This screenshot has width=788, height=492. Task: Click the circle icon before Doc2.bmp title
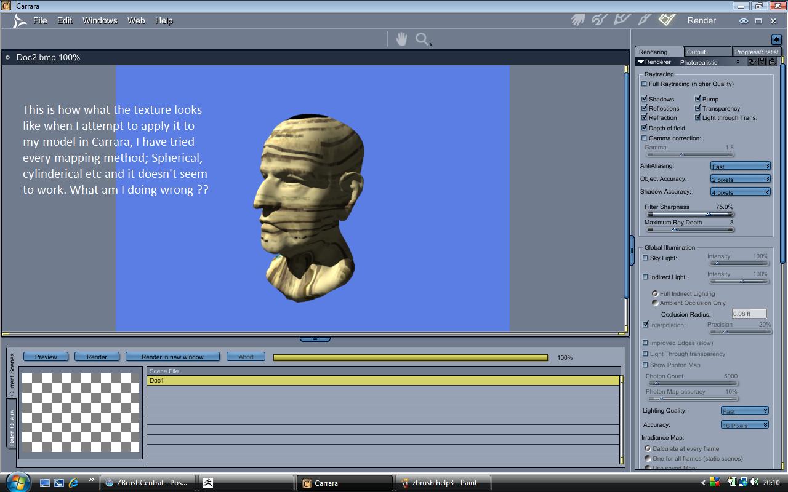(7, 57)
